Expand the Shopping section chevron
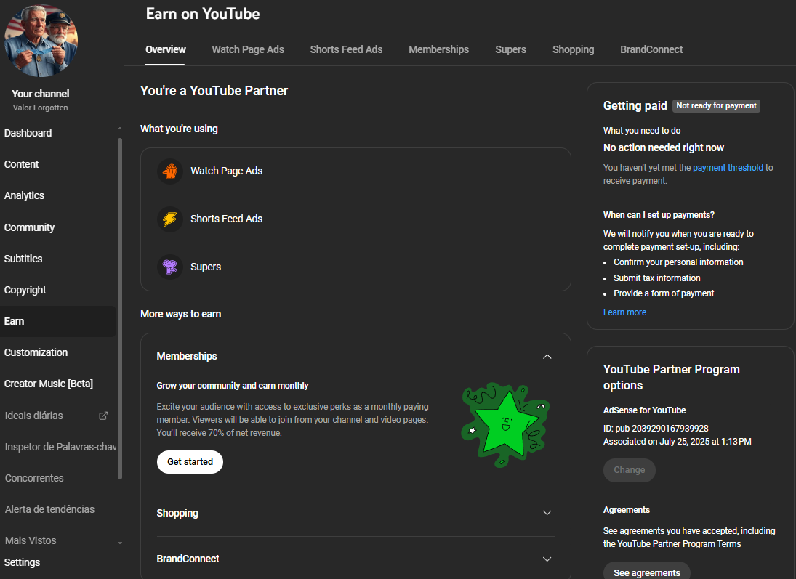Image resolution: width=796 pixels, height=579 pixels. pyautogui.click(x=547, y=513)
